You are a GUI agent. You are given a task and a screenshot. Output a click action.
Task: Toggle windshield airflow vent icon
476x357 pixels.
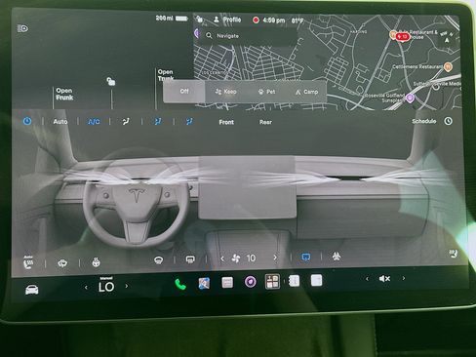[126, 122]
